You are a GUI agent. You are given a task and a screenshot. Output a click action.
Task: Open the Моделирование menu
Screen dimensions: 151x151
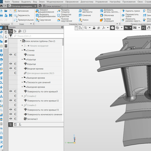55,2
